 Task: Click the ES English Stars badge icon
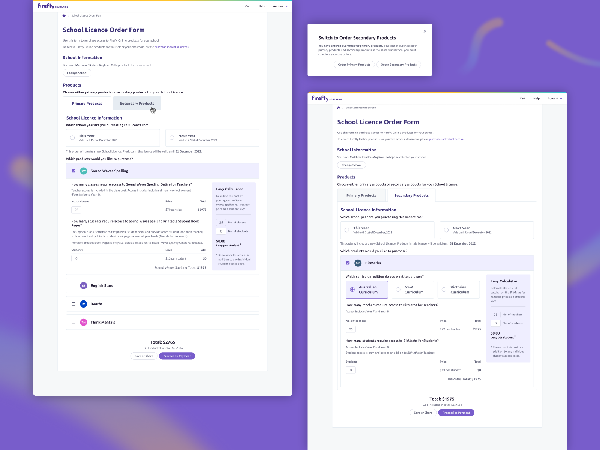84,285
